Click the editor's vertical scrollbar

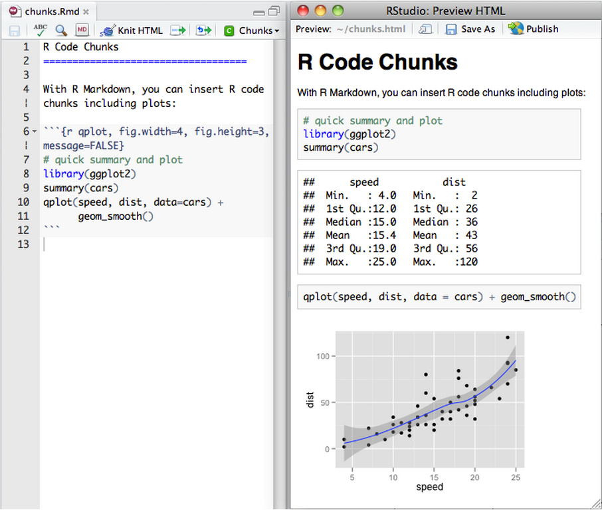(x=279, y=274)
